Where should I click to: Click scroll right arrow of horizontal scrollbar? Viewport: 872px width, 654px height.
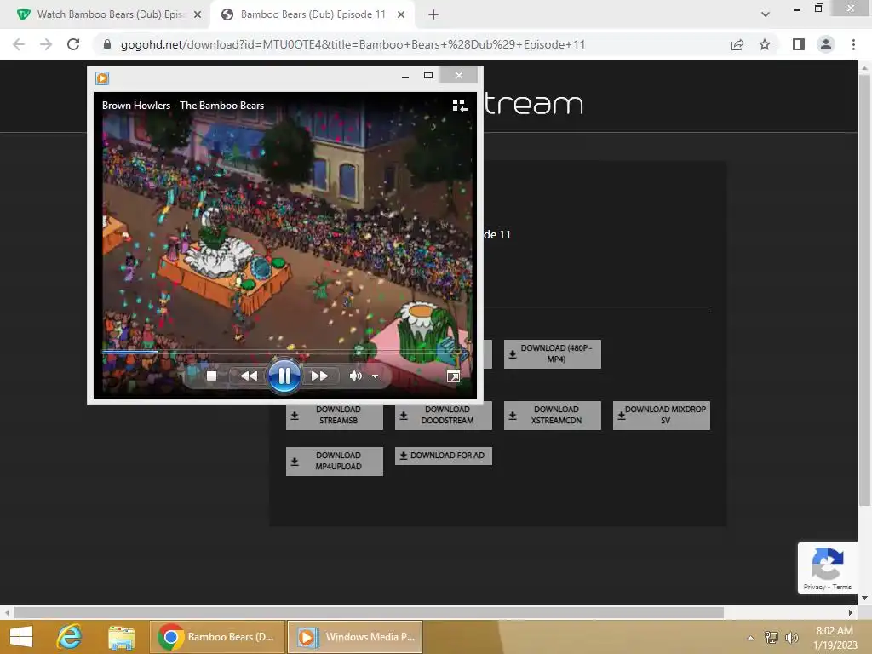coord(851,613)
